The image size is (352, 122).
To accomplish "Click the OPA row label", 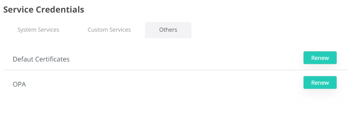I will pos(19,84).
